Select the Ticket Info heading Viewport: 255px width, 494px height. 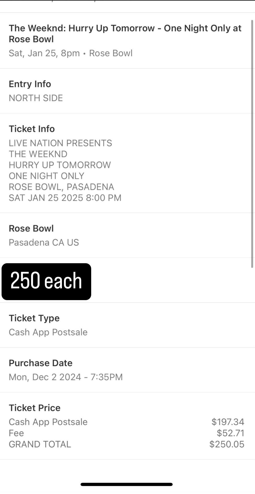tap(32, 129)
